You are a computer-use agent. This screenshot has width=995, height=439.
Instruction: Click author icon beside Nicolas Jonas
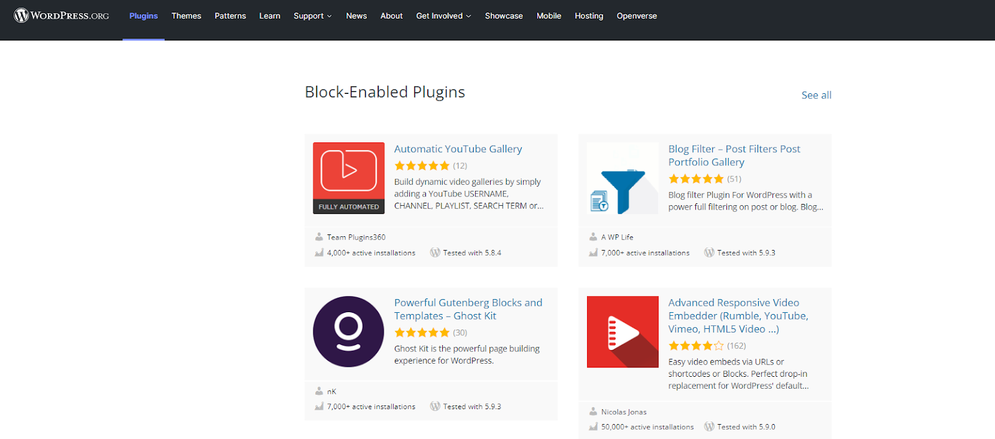[593, 412]
